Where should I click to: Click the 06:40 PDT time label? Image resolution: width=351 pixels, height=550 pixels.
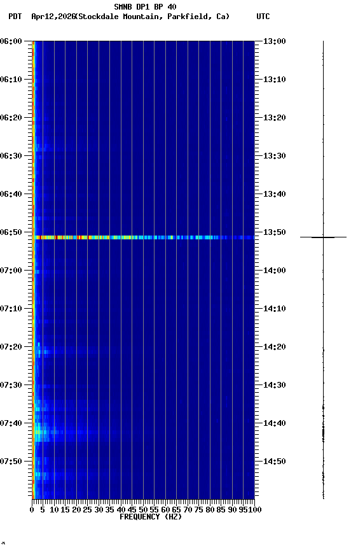[x=11, y=194]
